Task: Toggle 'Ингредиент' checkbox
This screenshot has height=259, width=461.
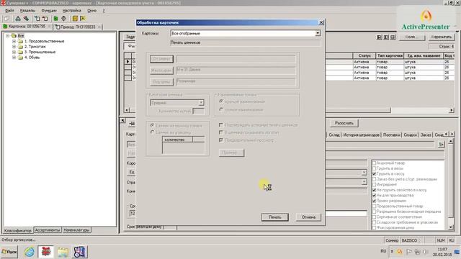Action: [375, 184]
